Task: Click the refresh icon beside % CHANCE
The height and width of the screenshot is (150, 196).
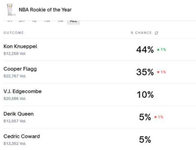Action: click(x=156, y=33)
